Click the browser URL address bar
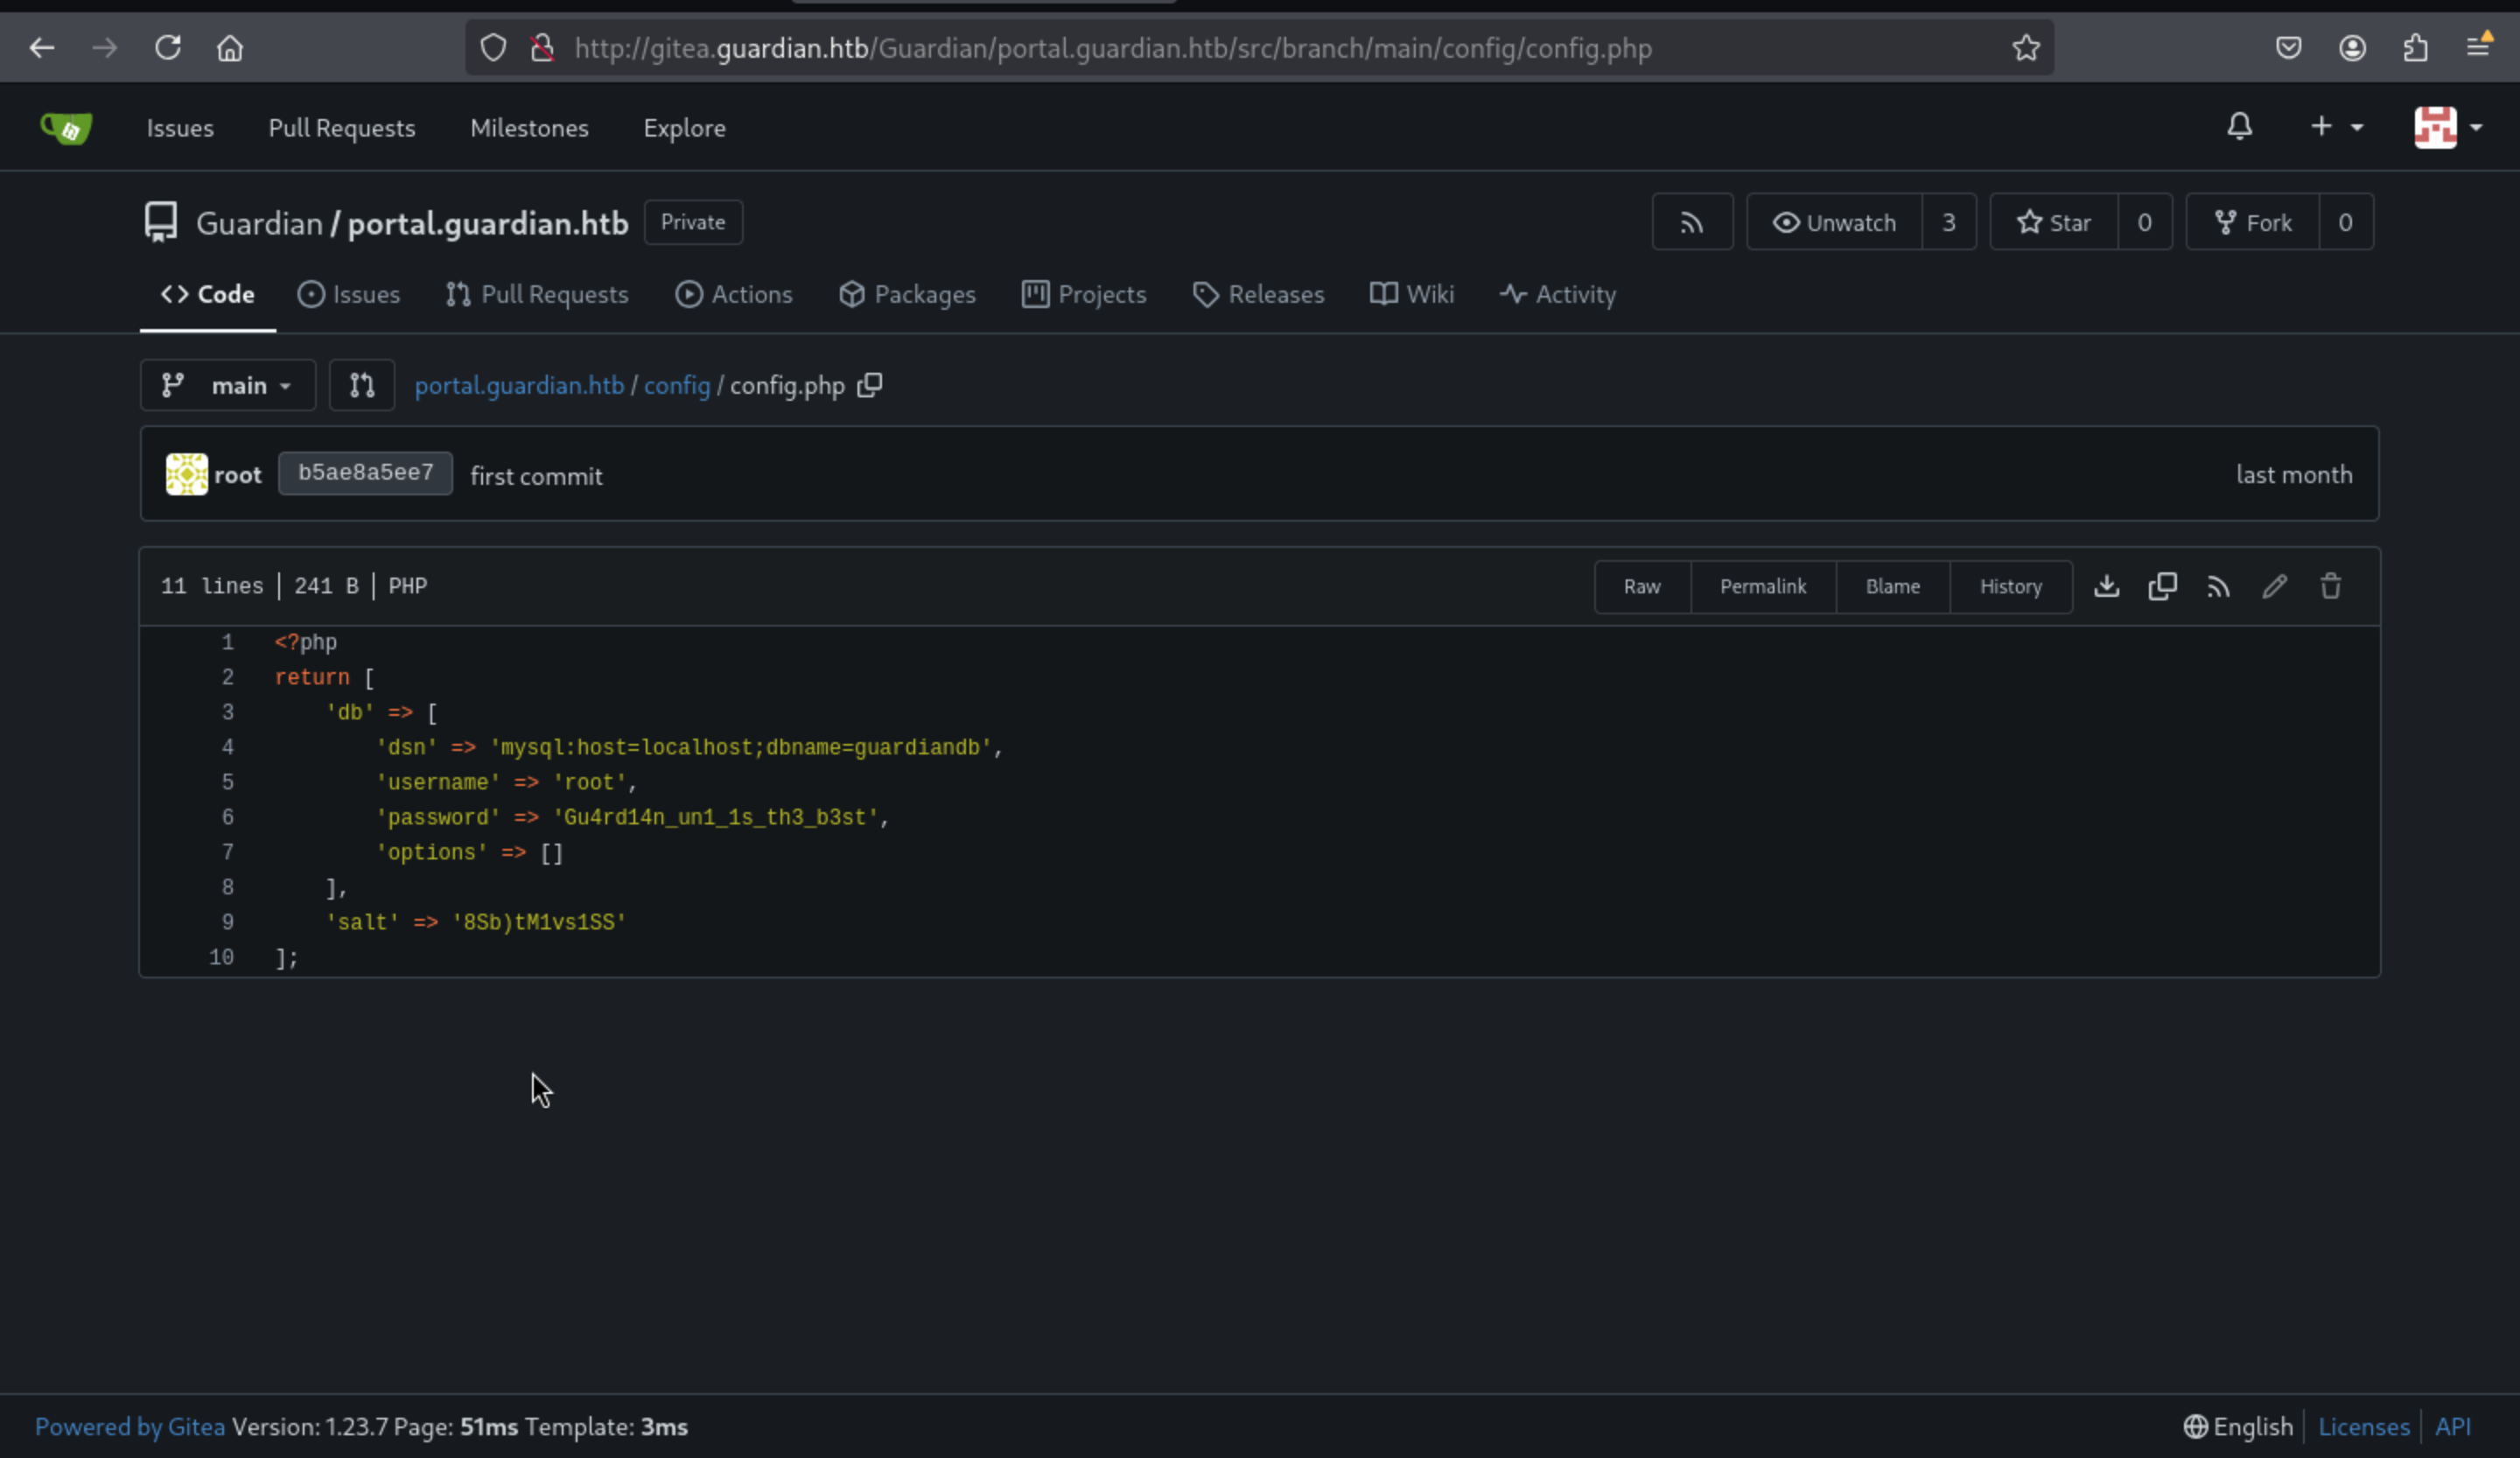Viewport: 2520px width, 1458px height. tap(1112, 48)
